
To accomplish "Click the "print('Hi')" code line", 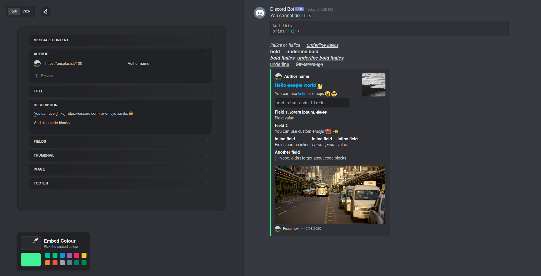I will (x=286, y=31).
